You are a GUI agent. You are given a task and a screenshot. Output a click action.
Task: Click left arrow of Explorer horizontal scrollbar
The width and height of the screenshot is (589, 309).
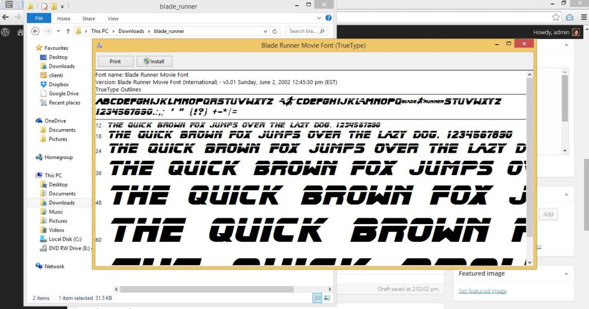pos(116,289)
